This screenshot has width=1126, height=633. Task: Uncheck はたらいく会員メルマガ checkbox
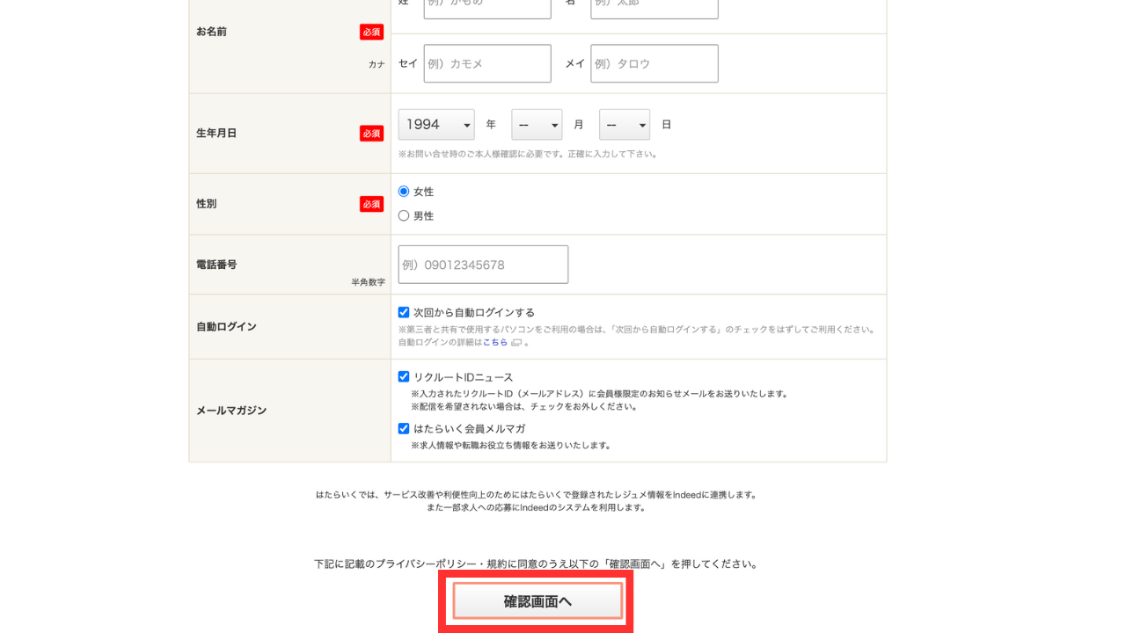[404, 428]
